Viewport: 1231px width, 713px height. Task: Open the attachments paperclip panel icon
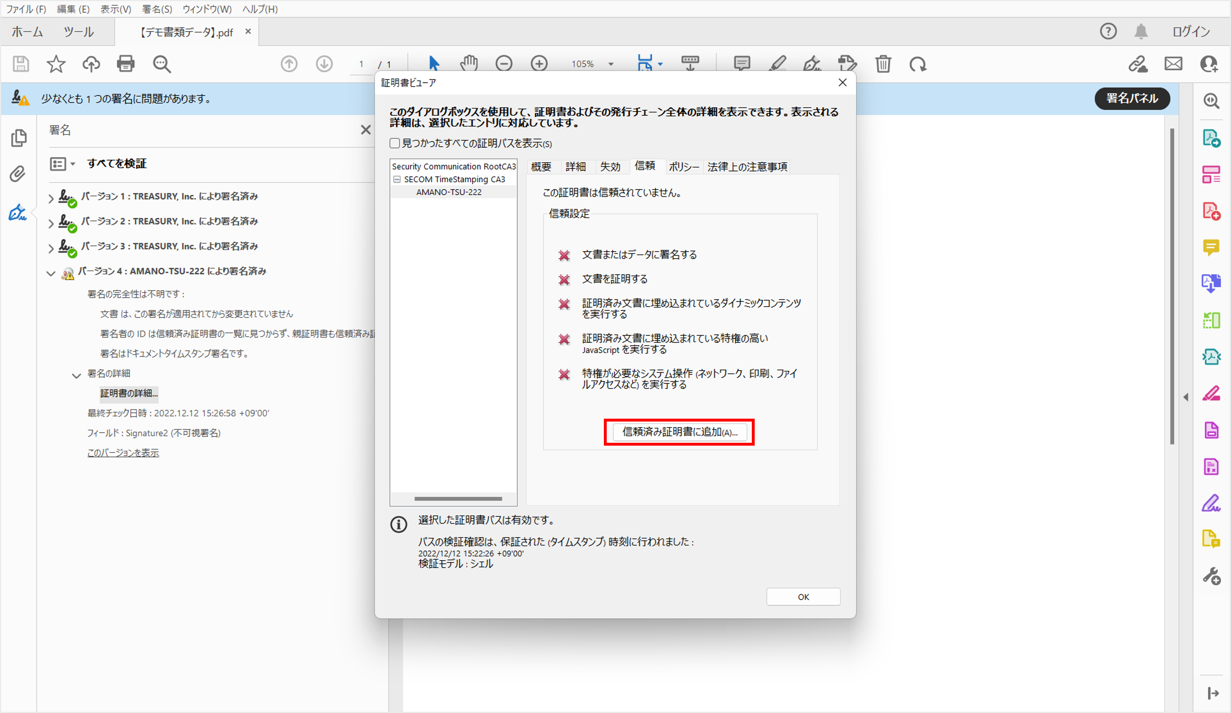18,174
